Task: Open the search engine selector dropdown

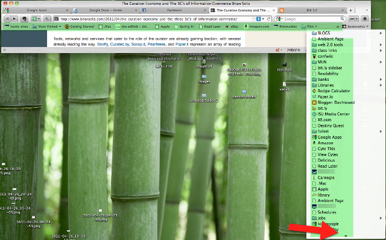Action: coord(279,19)
